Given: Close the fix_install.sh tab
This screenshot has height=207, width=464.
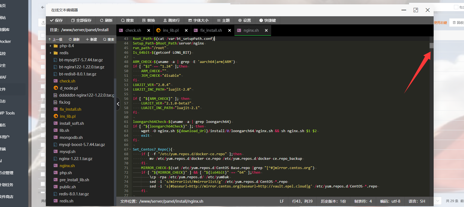Looking at the screenshot, I should pyautogui.click(x=229, y=30).
